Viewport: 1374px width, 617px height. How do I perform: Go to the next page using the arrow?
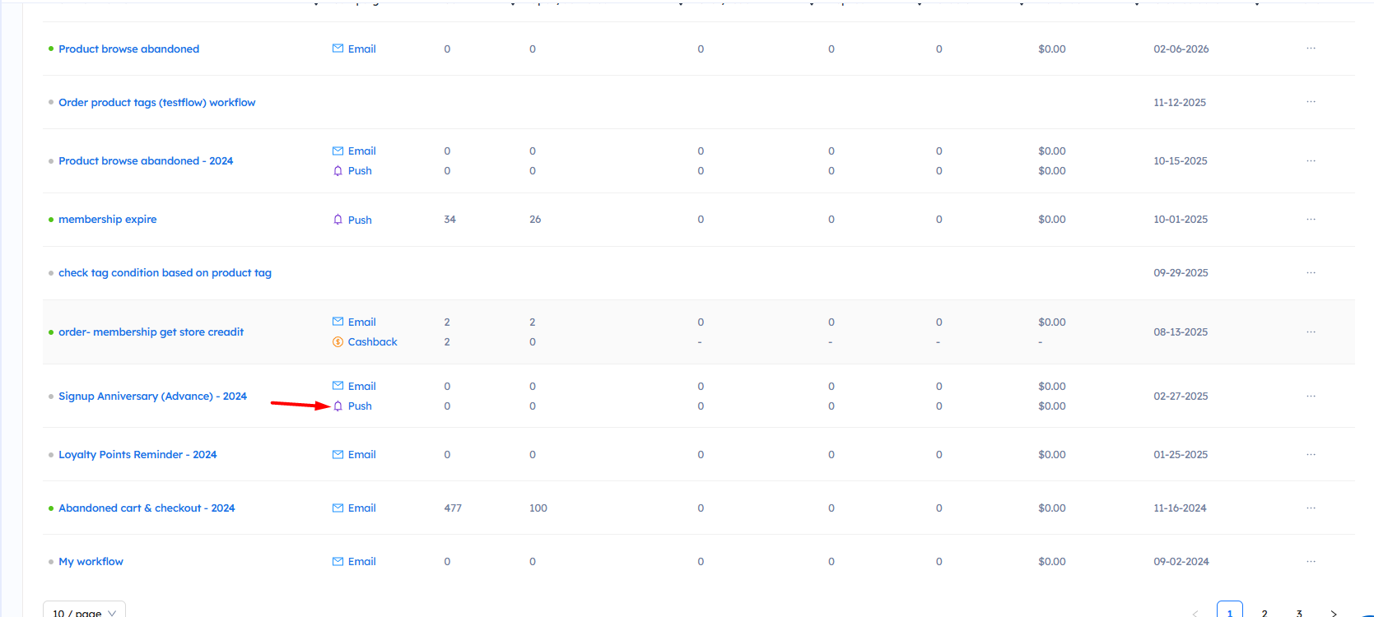point(1334,613)
